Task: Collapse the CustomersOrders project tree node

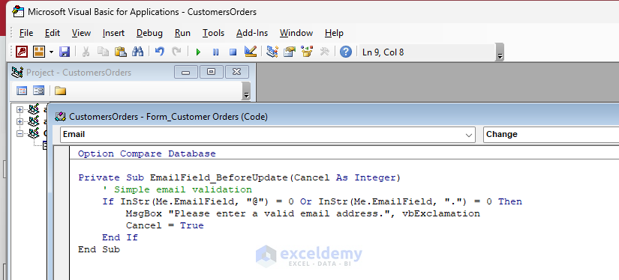Action: point(20,133)
